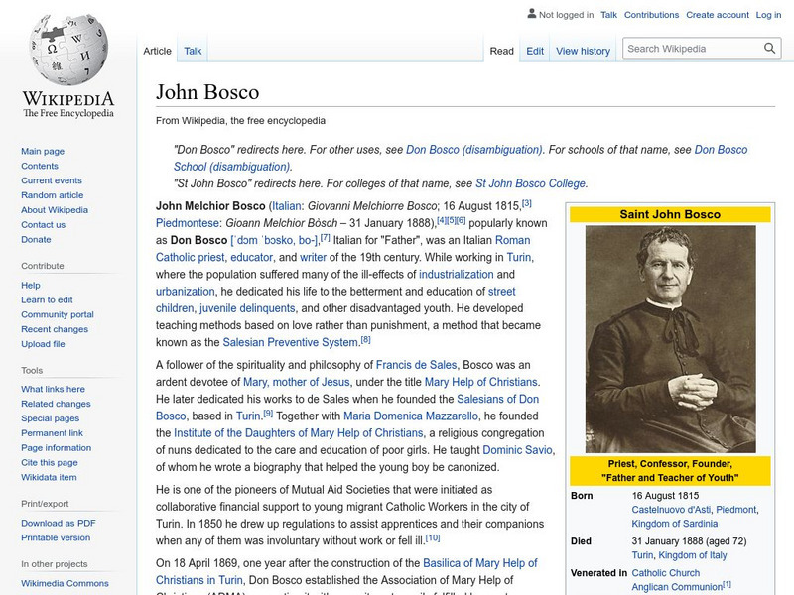Click Download as PDF
This screenshot has width=794, height=595.
point(59,523)
